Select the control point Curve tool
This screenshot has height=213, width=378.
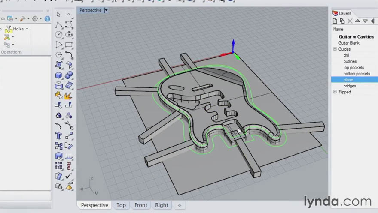click(x=69, y=24)
